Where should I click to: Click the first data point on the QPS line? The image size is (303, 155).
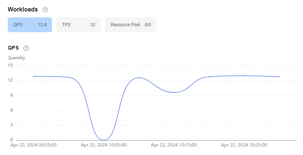pos(34,76)
